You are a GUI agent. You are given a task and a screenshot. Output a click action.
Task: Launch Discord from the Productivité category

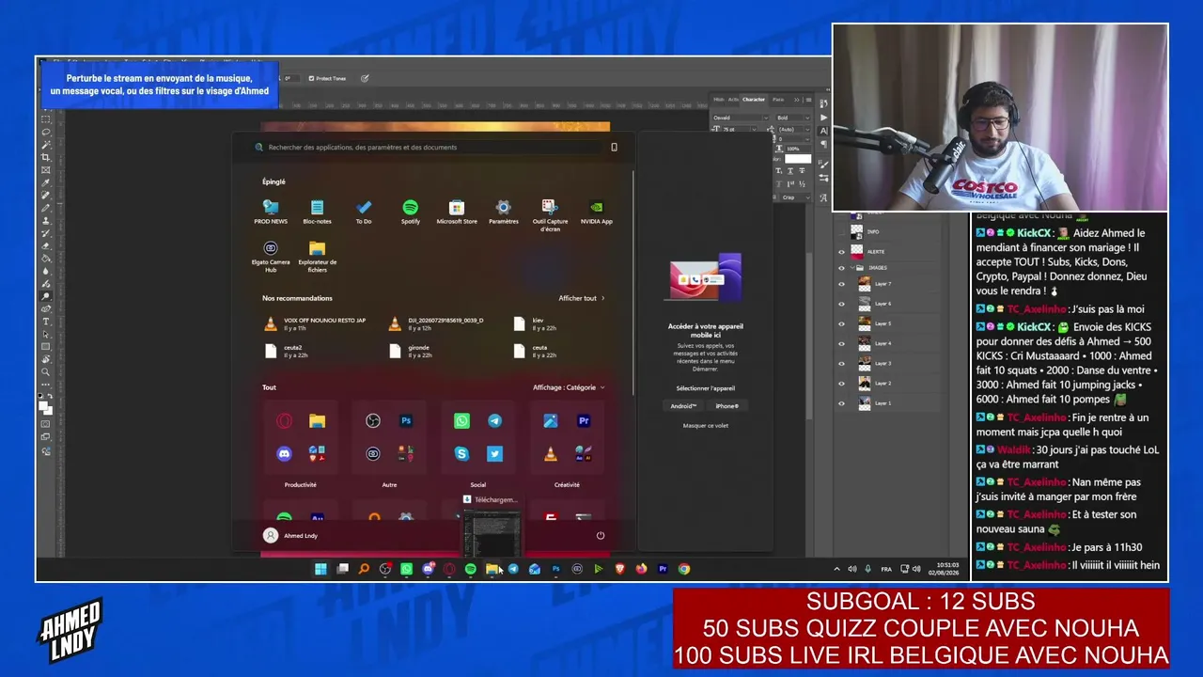[284, 454]
